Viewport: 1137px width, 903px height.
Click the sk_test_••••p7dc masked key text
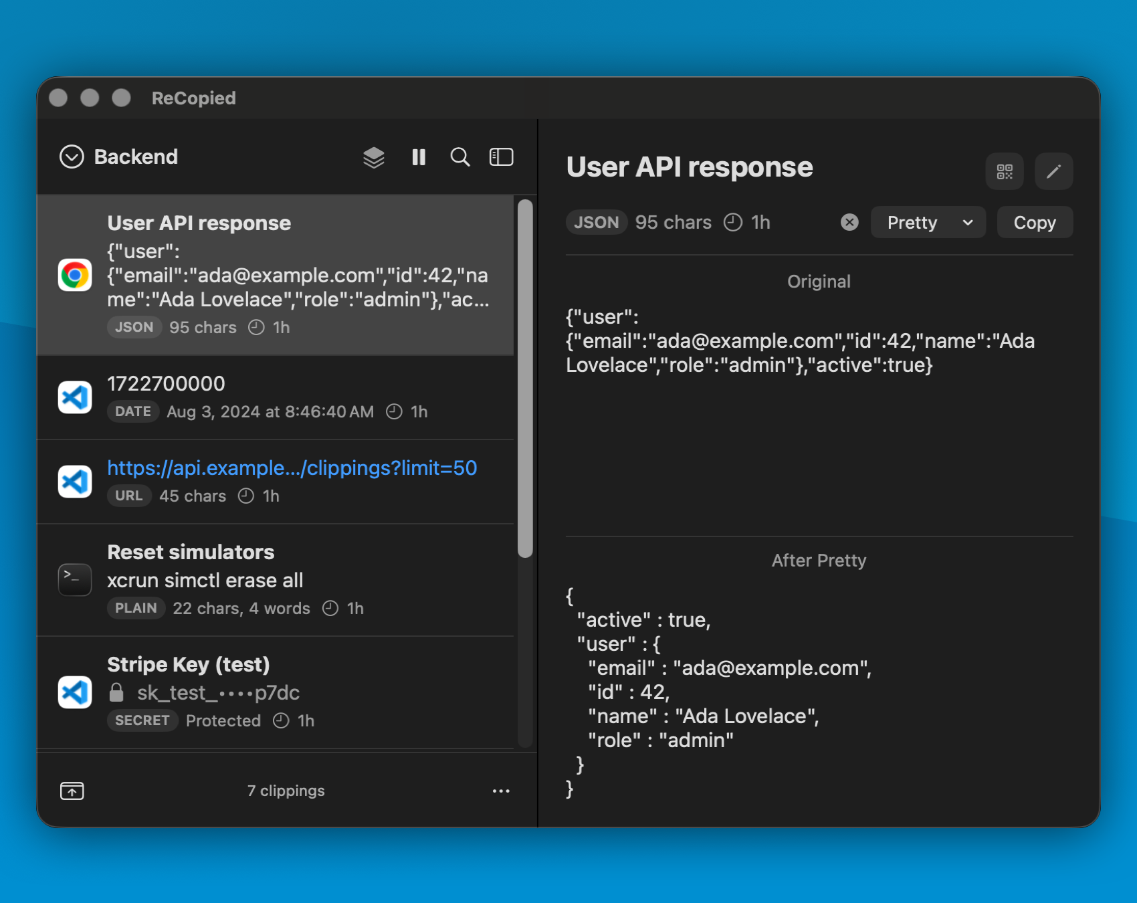(218, 692)
